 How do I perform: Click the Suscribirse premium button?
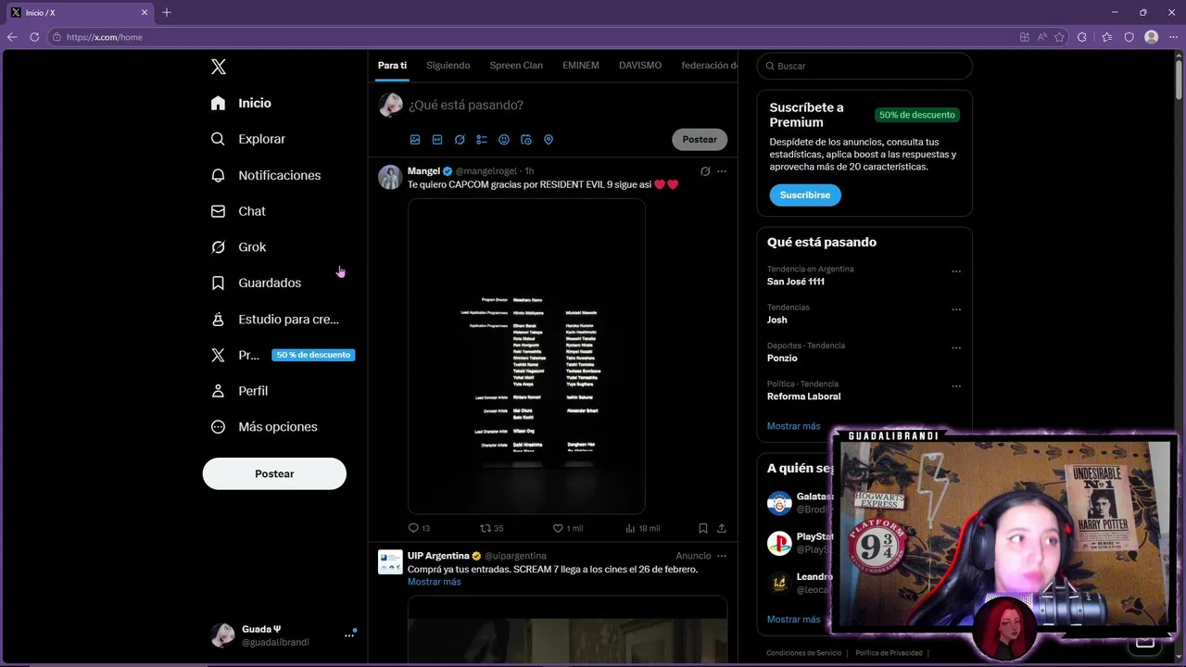pyautogui.click(x=805, y=195)
